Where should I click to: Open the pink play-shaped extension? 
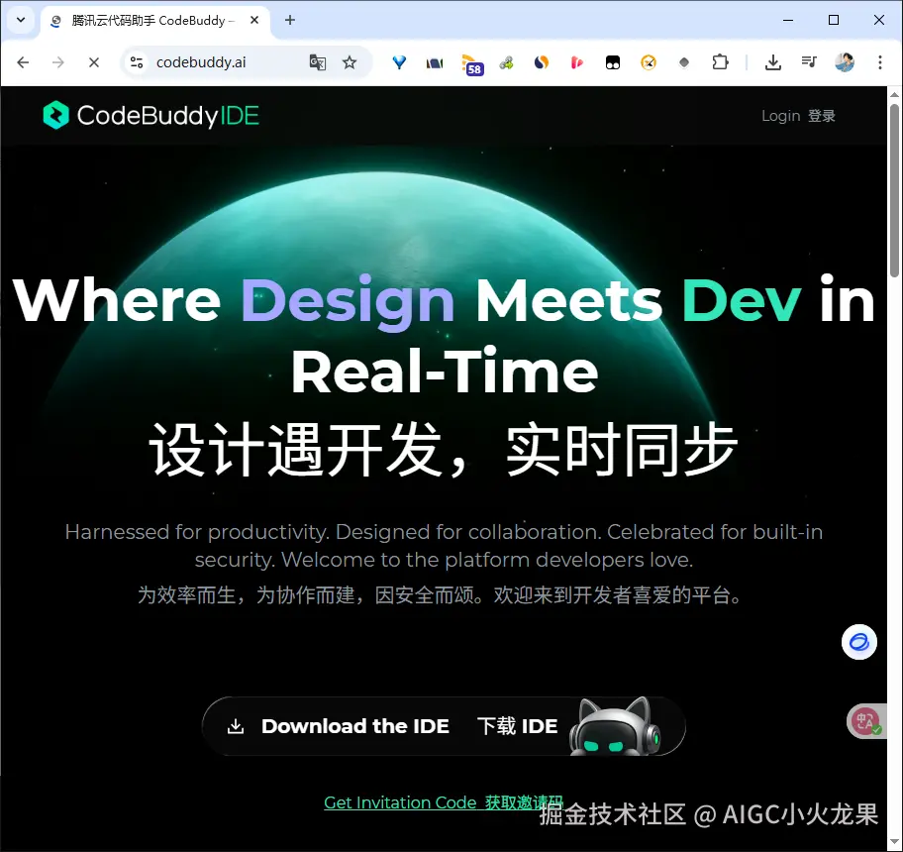point(577,62)
